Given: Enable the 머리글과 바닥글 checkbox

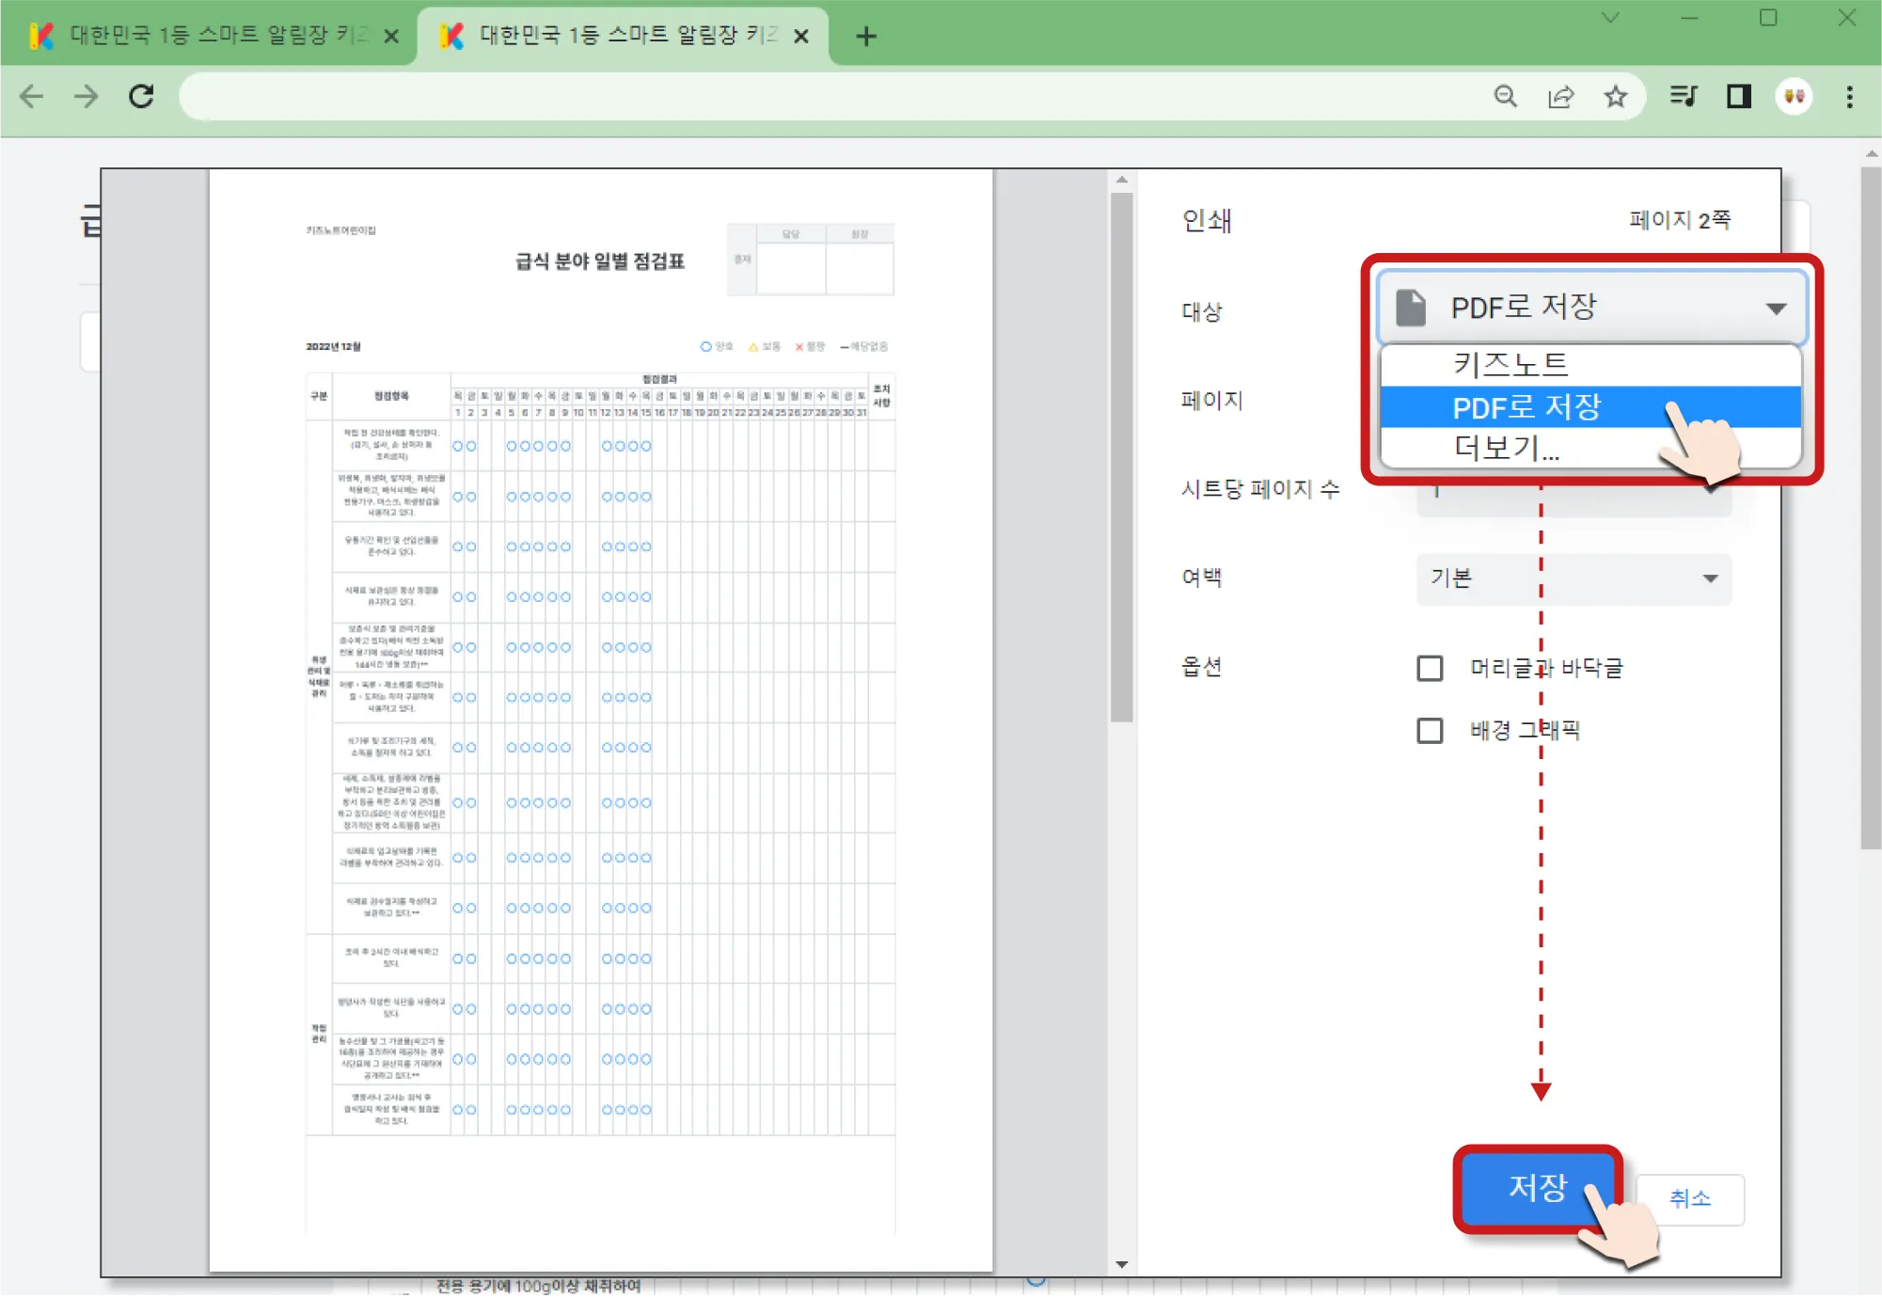Looking at the screenshot, I should 1430,669.
